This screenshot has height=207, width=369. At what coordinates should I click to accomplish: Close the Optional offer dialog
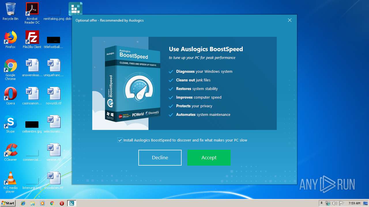290,20
